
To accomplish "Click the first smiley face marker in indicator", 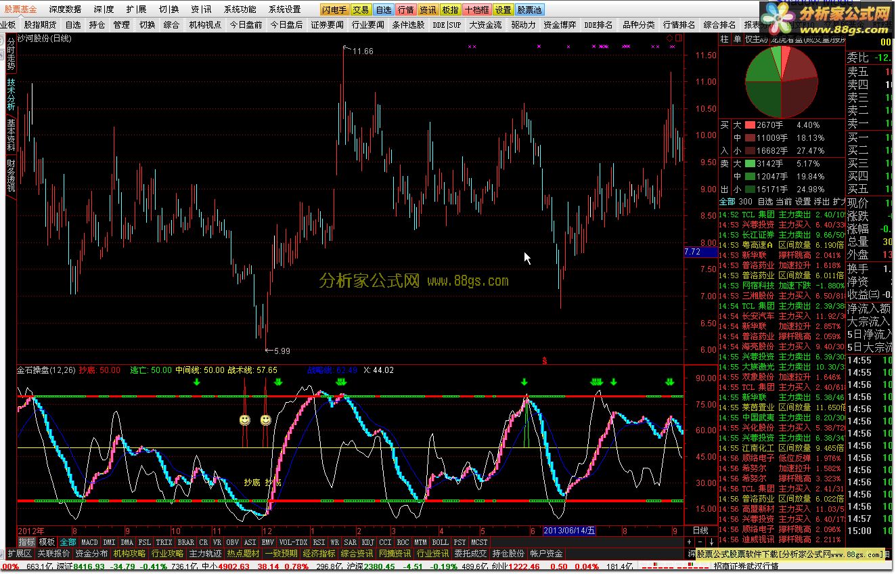I will pyautogui.click(x=244, y=420).
